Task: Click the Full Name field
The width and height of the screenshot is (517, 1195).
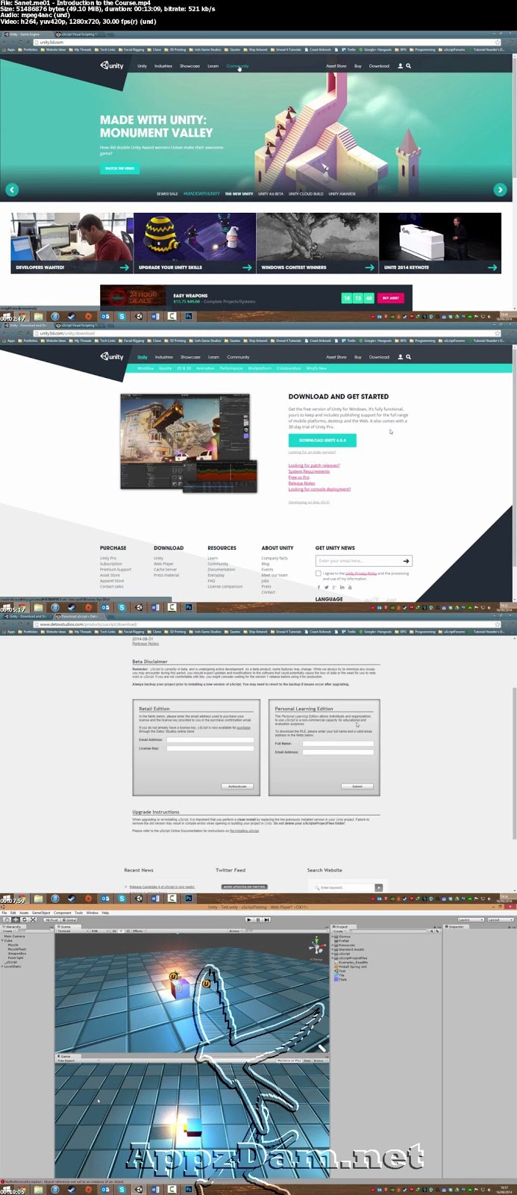Action: pyautogui.click(x=338, y=743)
